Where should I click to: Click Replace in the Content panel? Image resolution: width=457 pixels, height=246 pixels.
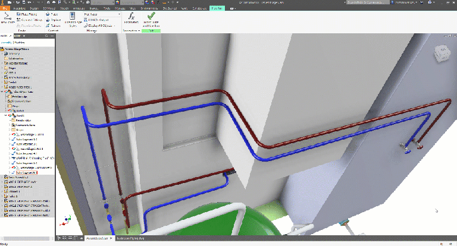54,20
